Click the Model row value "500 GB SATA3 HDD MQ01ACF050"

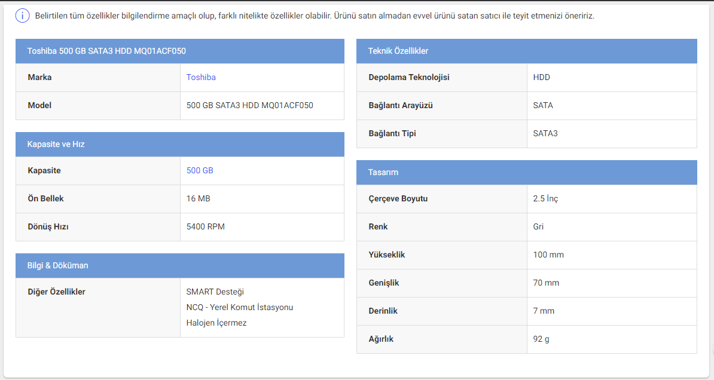tap(249, 106)
